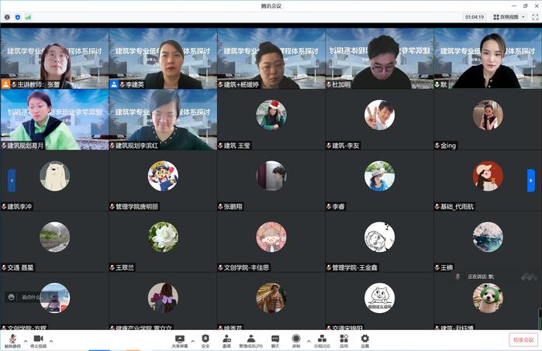Unmute the microphone in the bottom toolbar
The height and width of the screenshot is (351, 542).
[x=12, y=339]
